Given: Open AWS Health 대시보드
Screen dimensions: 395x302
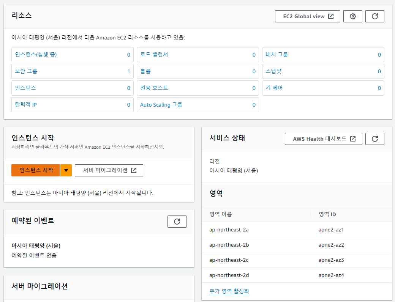Looking at the screenshot, I should pos(324,139).
